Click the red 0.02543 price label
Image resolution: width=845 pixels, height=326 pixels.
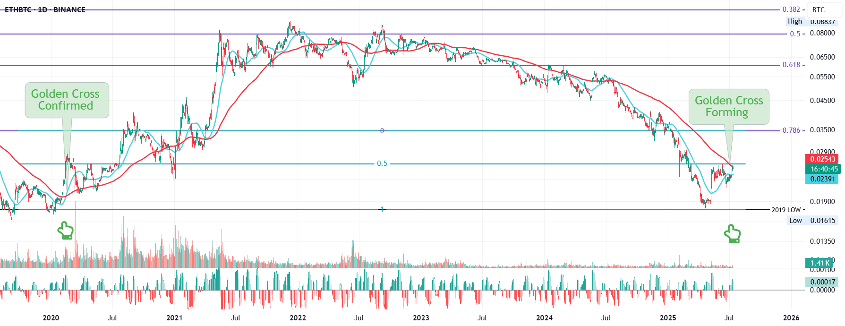tap(822, 159)
